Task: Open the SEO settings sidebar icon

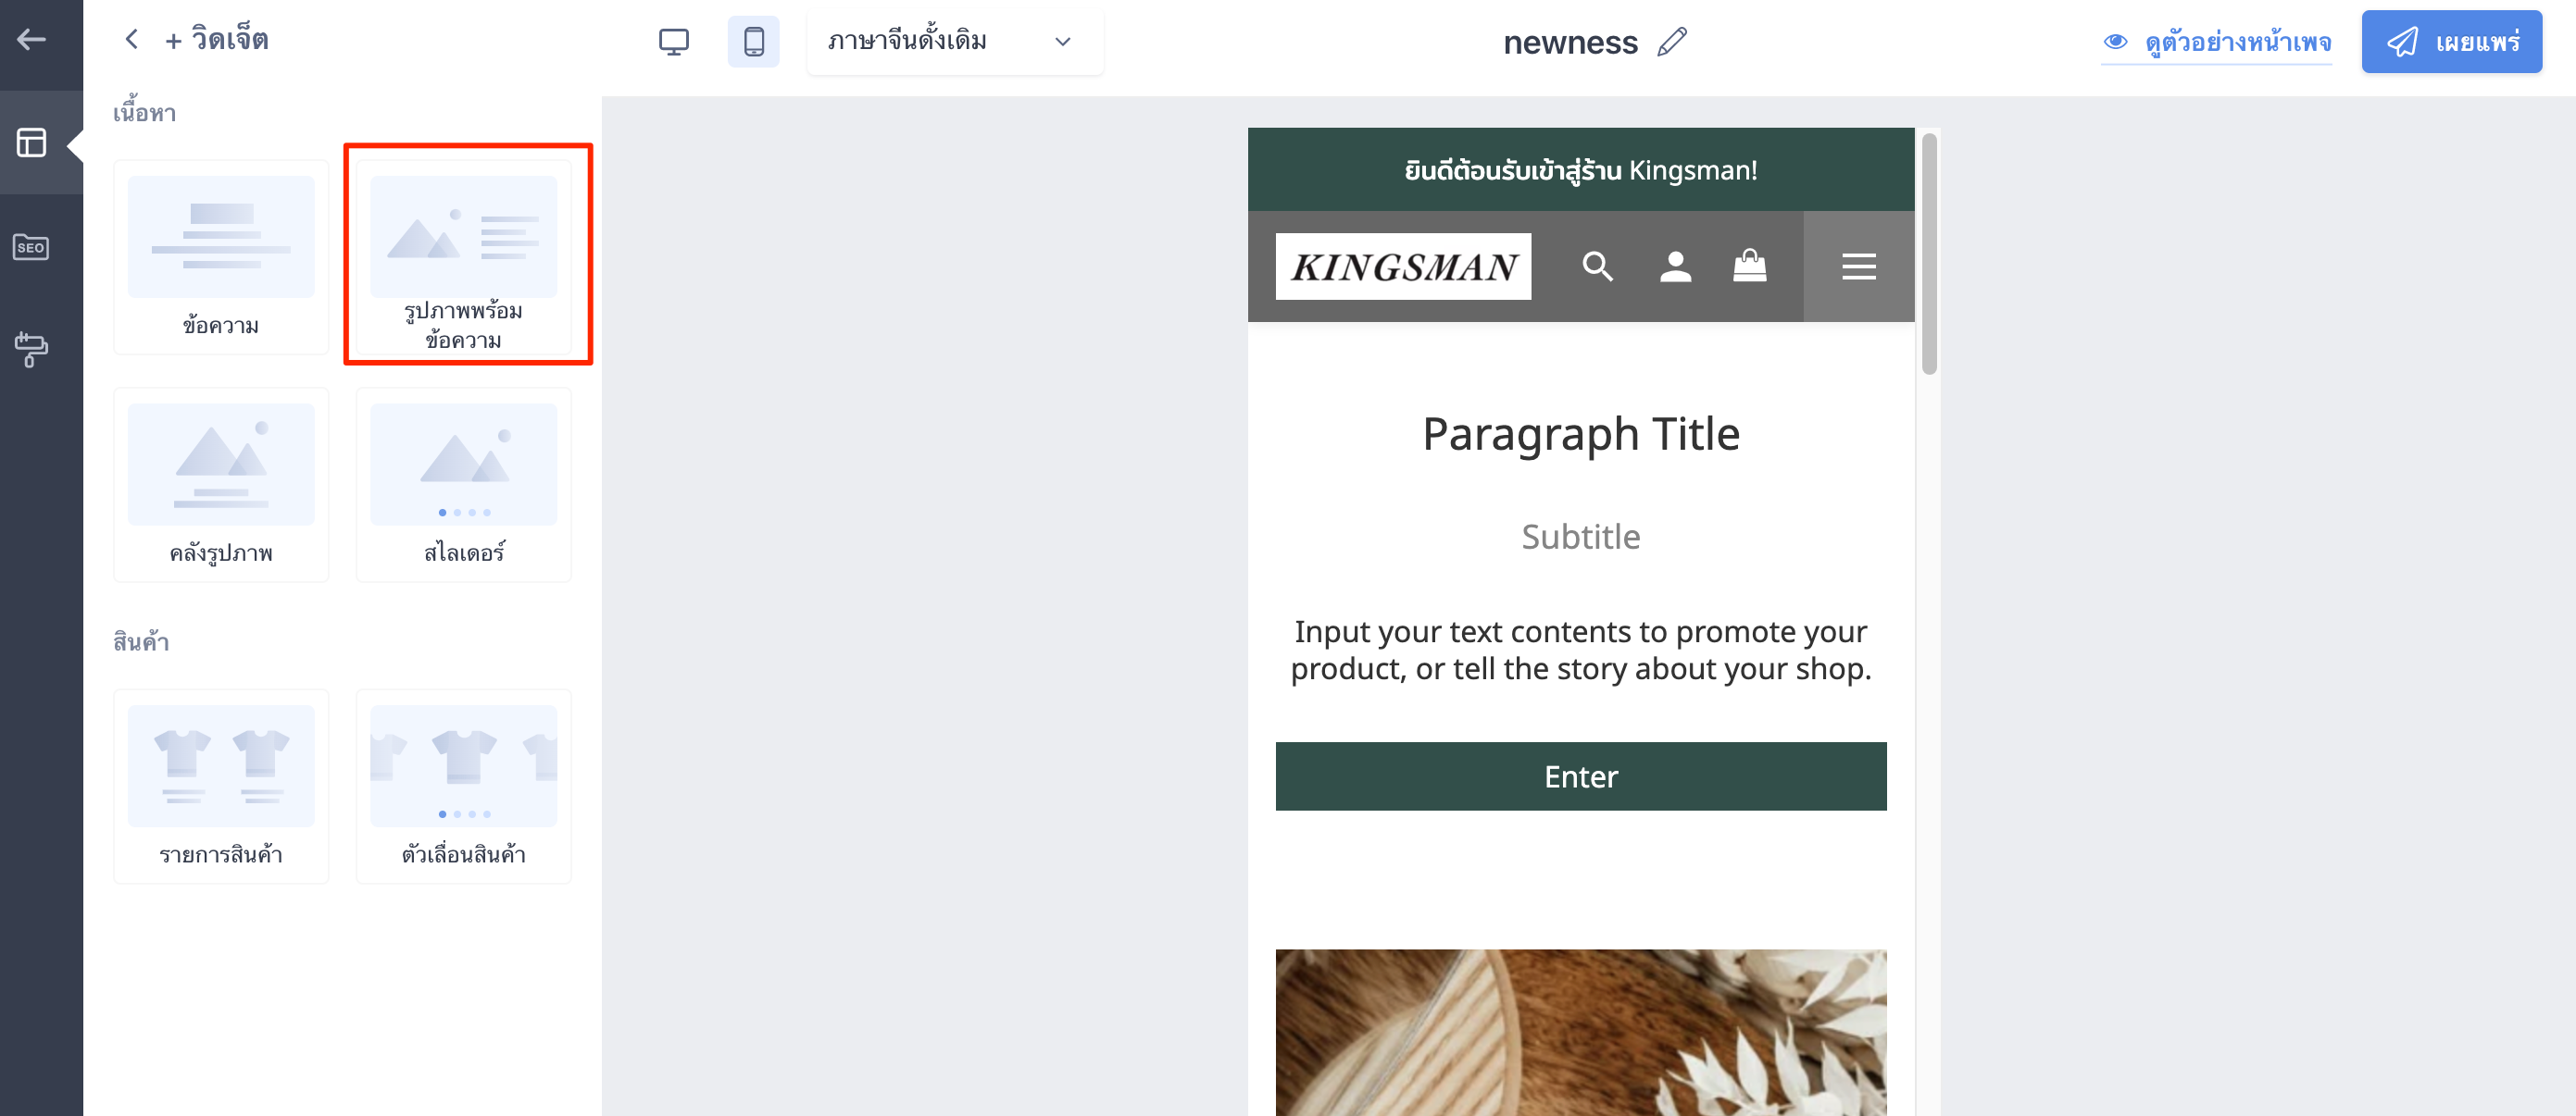Action: [x=31, y=247]
